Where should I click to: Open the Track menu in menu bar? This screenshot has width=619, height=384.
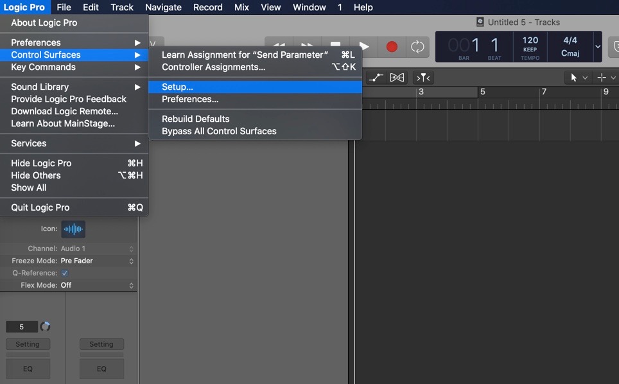pos(121,7)
